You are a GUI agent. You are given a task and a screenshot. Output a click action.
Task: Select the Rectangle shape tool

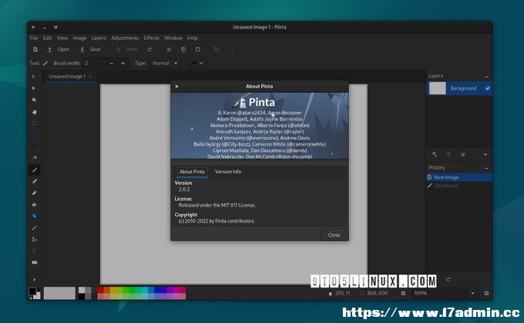(x=34, y=262)
